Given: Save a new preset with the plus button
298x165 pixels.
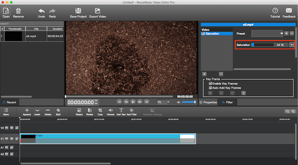Looking at the screenshot, I should point(286,34).
